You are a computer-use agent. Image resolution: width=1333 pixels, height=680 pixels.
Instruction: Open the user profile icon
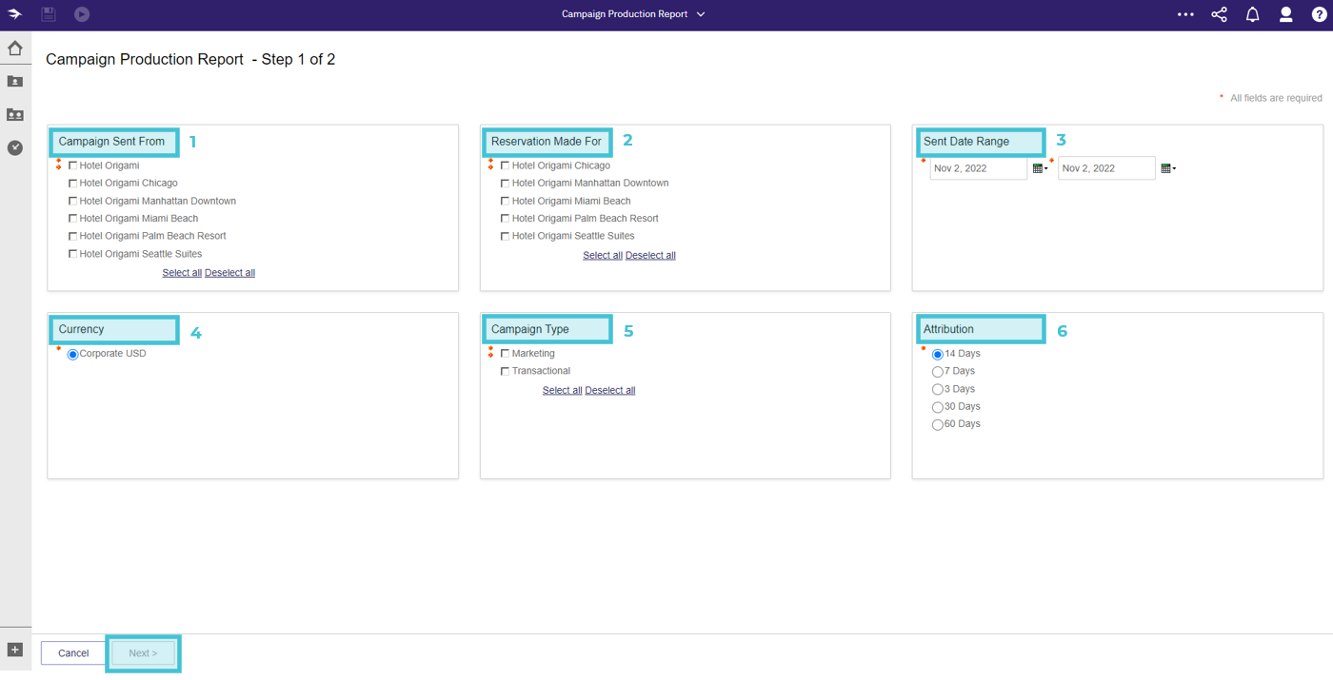point(1285,14)
